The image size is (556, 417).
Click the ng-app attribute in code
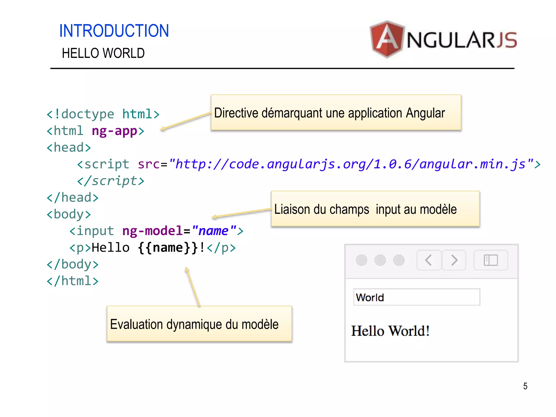[x=114, y=131]
